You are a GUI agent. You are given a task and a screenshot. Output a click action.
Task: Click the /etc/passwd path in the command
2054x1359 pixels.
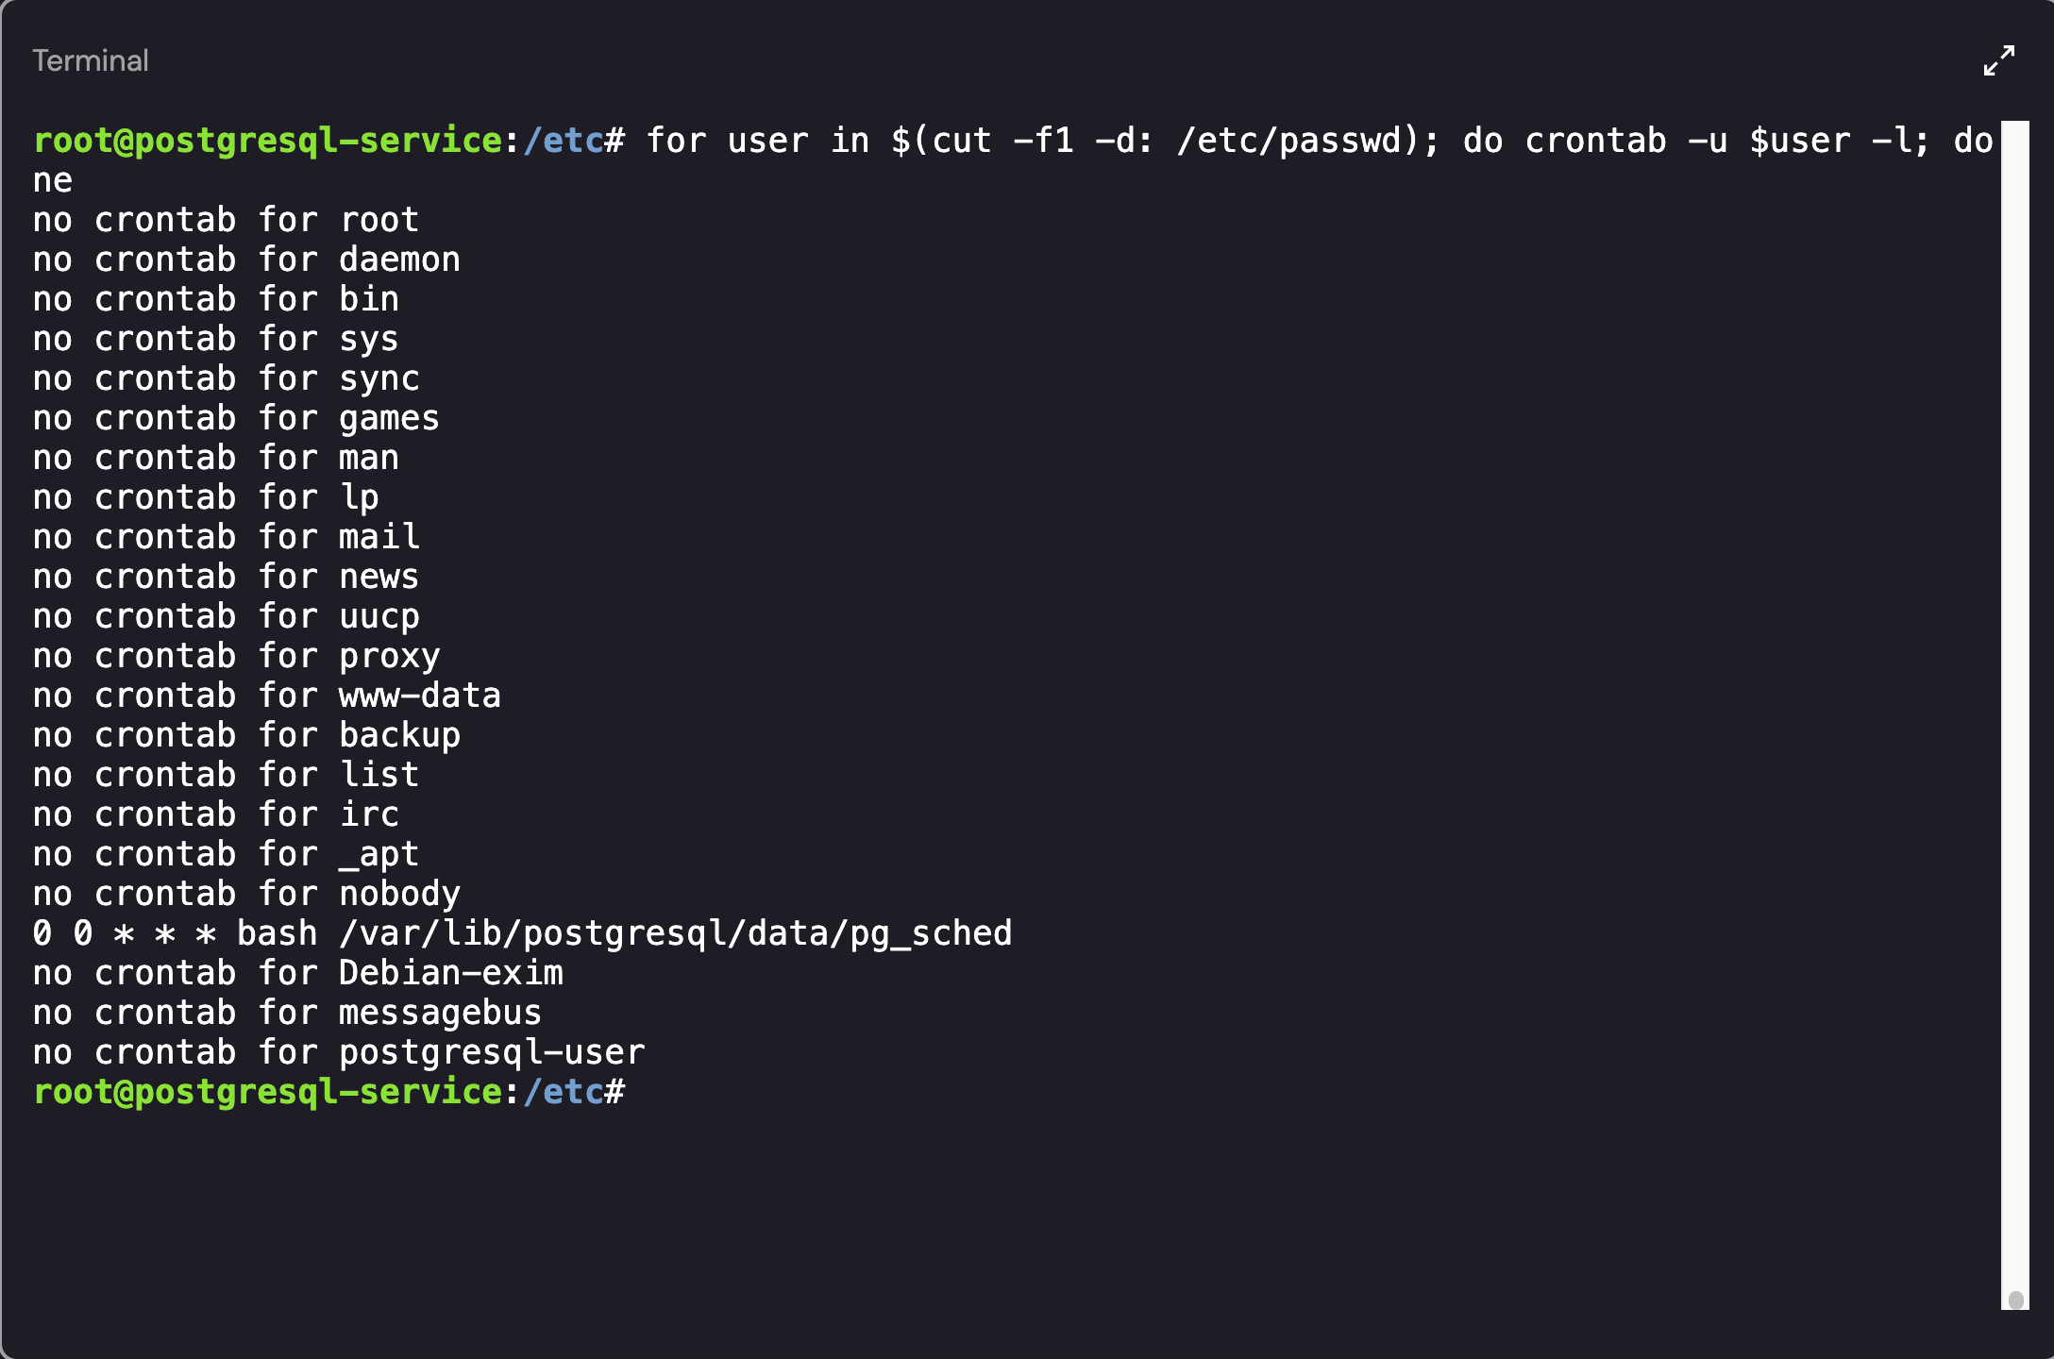[x=1298, y=141]
